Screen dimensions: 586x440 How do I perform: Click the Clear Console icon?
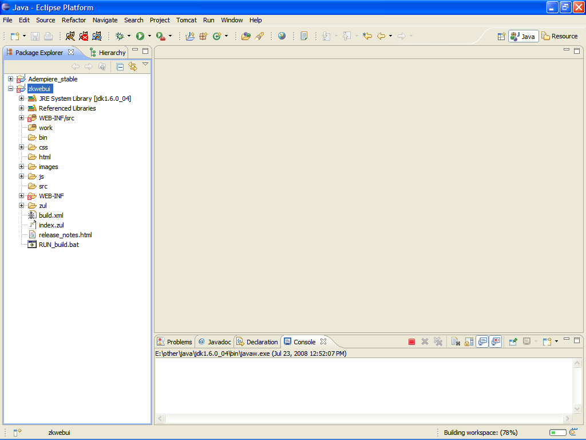pyautogui.click(x=456, y=341)
